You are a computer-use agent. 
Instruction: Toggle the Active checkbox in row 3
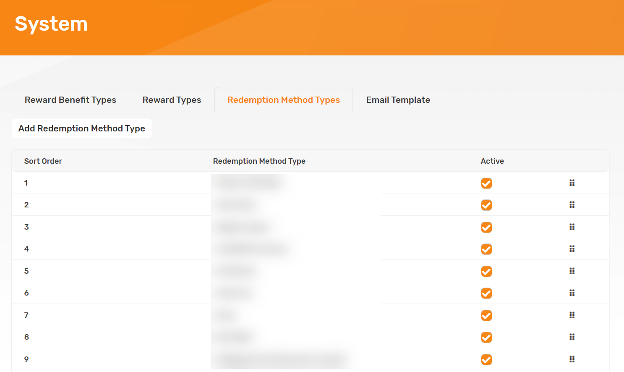click(x=486, y=228)
